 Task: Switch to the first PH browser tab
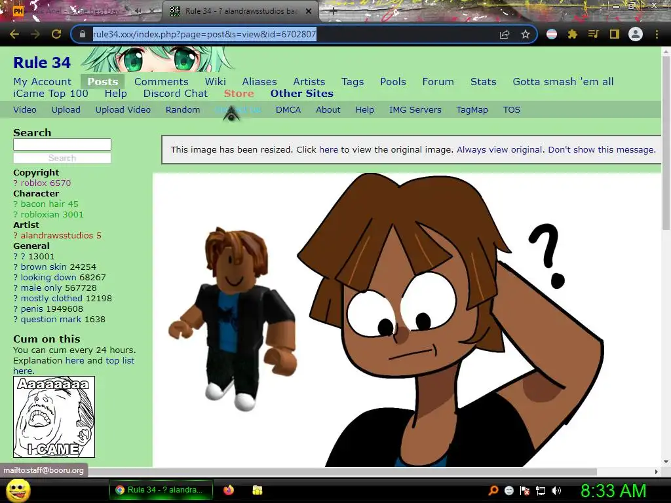81,11
